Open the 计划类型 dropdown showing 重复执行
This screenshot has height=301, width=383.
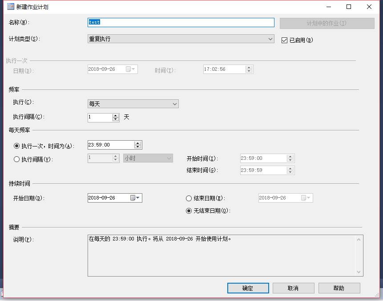click(181, 39)
